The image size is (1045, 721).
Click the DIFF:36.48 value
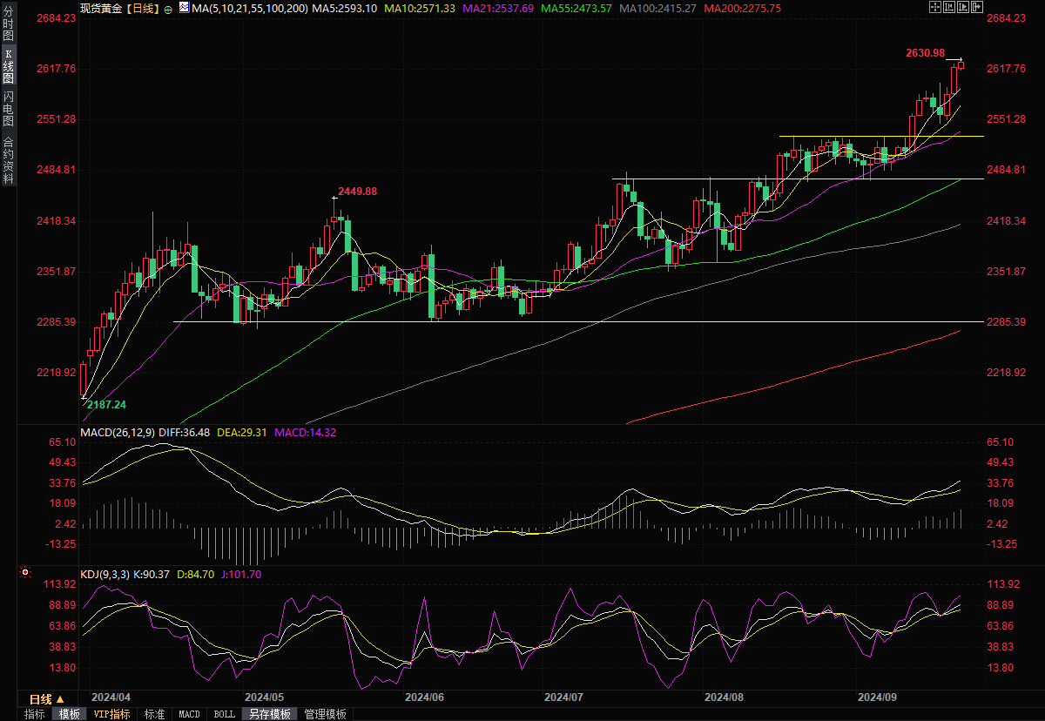185,431
